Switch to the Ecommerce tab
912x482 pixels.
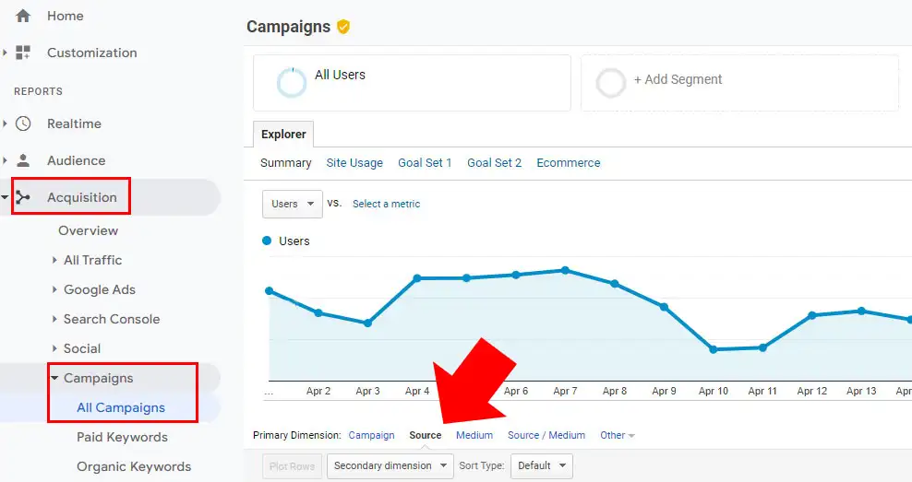(568, 163)
